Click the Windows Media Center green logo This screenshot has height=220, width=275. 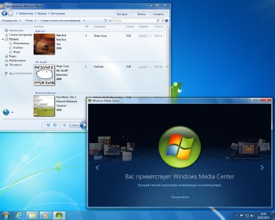[x=180, y=147]
